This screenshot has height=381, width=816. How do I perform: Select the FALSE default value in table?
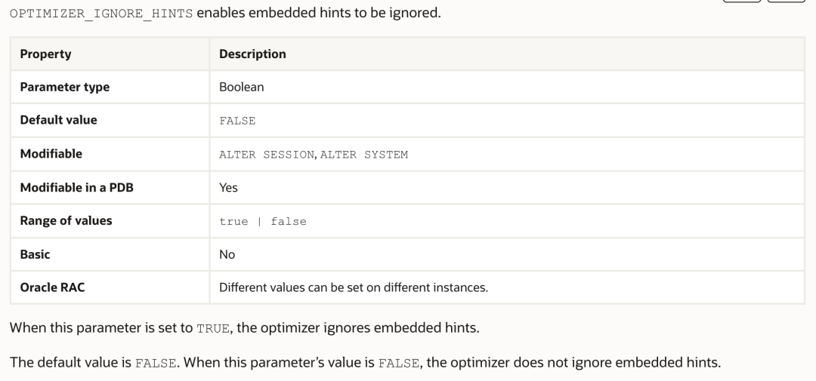(237, 121)
